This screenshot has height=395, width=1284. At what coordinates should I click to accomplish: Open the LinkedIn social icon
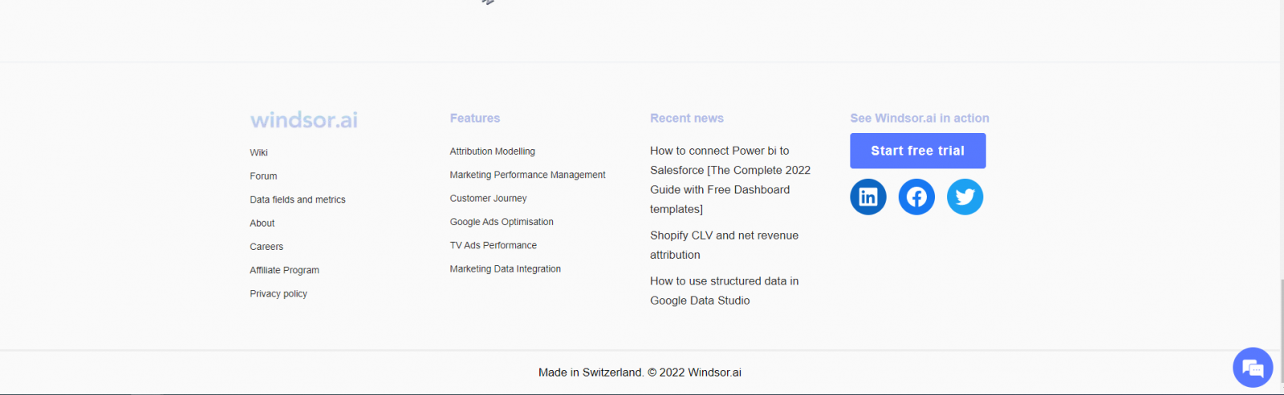[868, 197]
